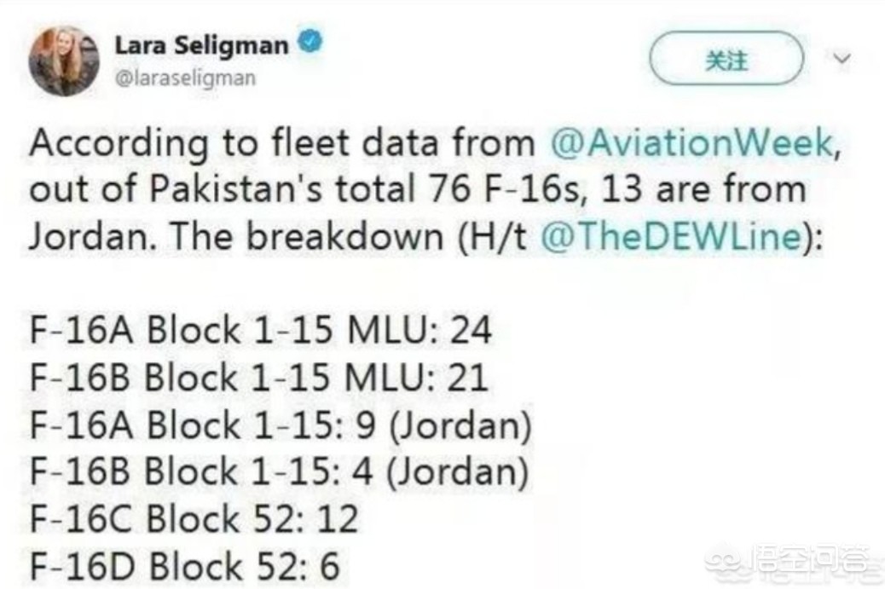Click the line 'F-16D Block 52: 6'
Viewport: 885px width, 589px height.
pos(184,566)
